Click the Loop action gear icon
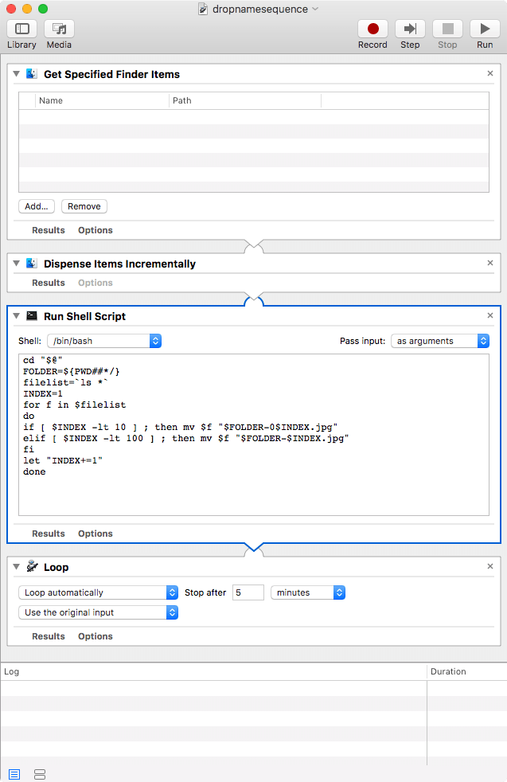Screen dimensions: 507x782 click(33, 566)
